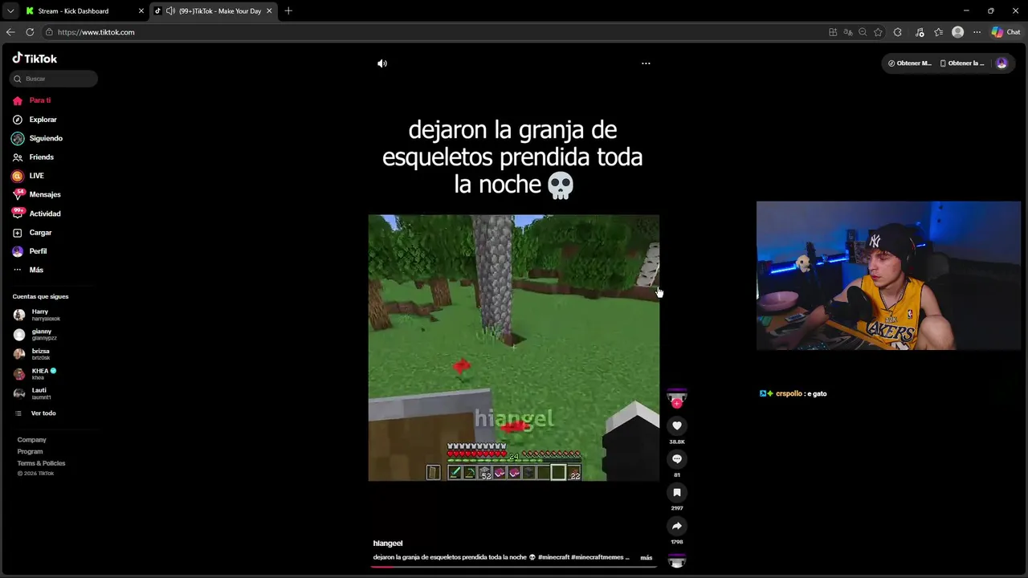
Task: Click the TikTok logo
Action: click(35, 59)
